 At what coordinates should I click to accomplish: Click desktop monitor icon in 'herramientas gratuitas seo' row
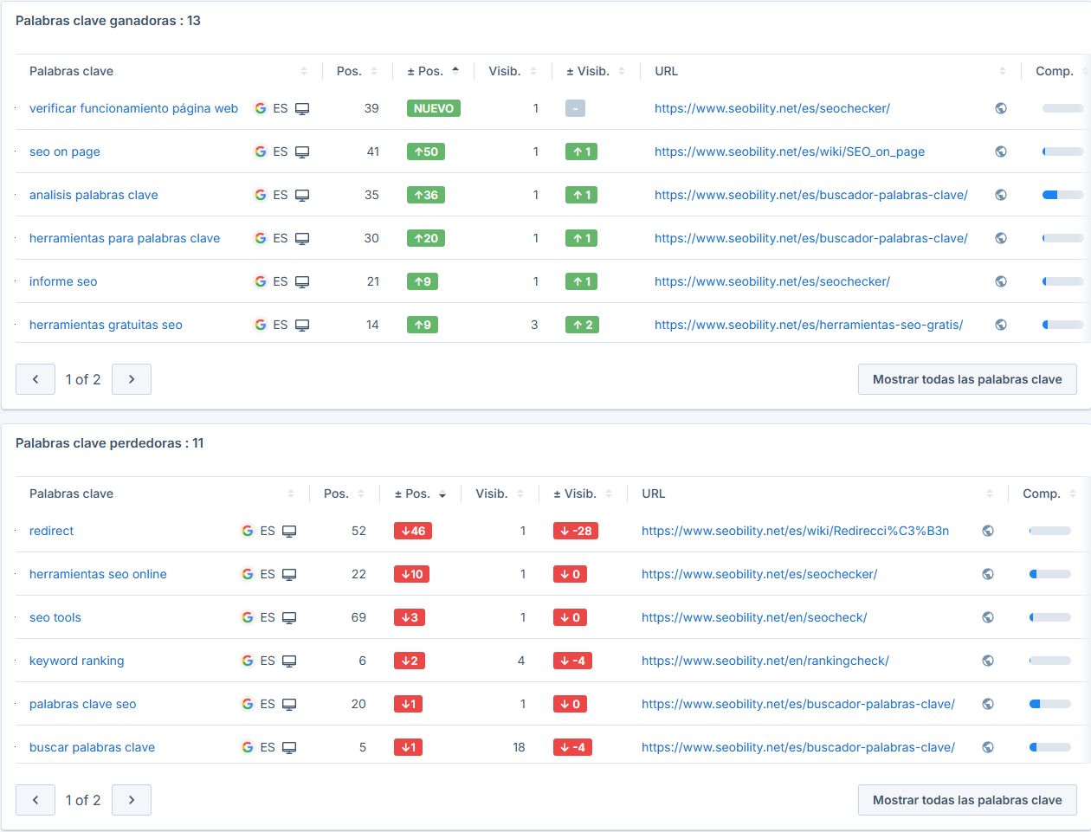tap(302, 326)
